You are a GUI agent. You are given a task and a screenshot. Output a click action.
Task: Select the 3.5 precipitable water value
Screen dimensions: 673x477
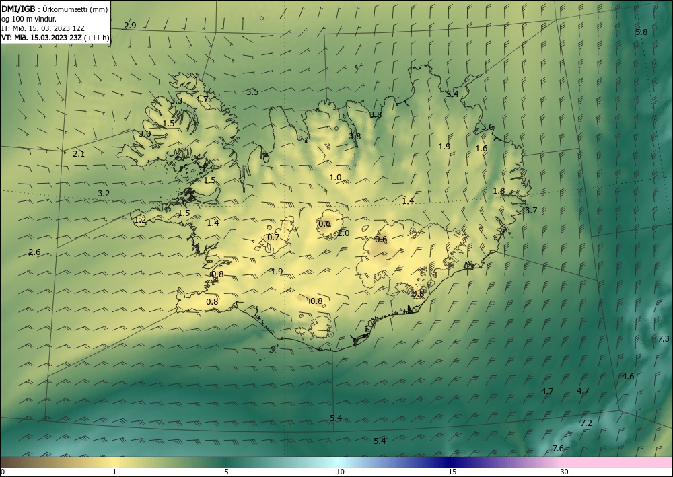(252, 91)
